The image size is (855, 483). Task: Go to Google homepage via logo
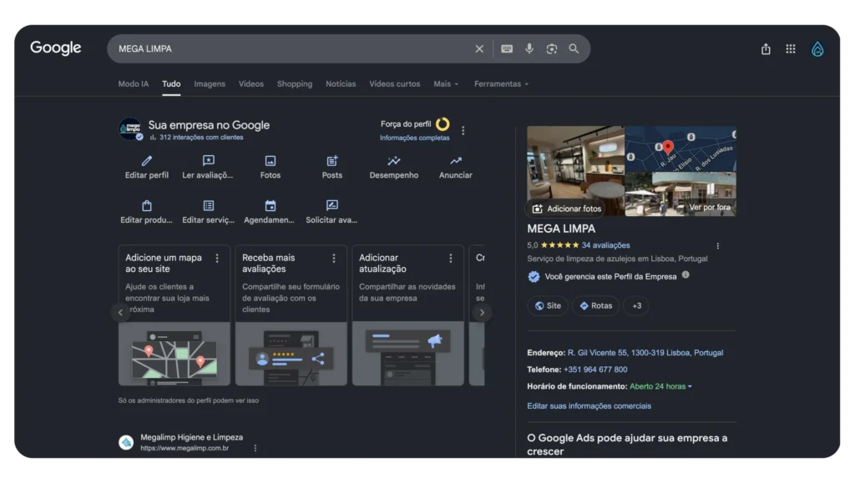(56, 48)
